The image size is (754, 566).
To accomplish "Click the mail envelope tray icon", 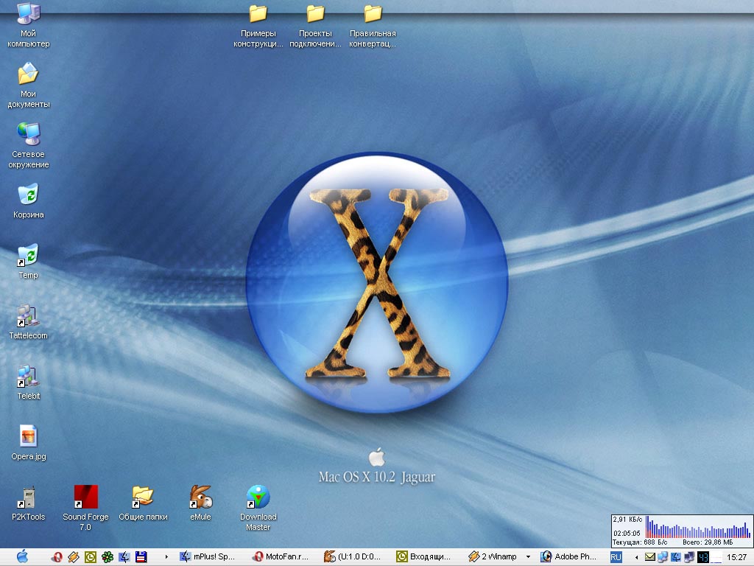I will tap(650, 557).
